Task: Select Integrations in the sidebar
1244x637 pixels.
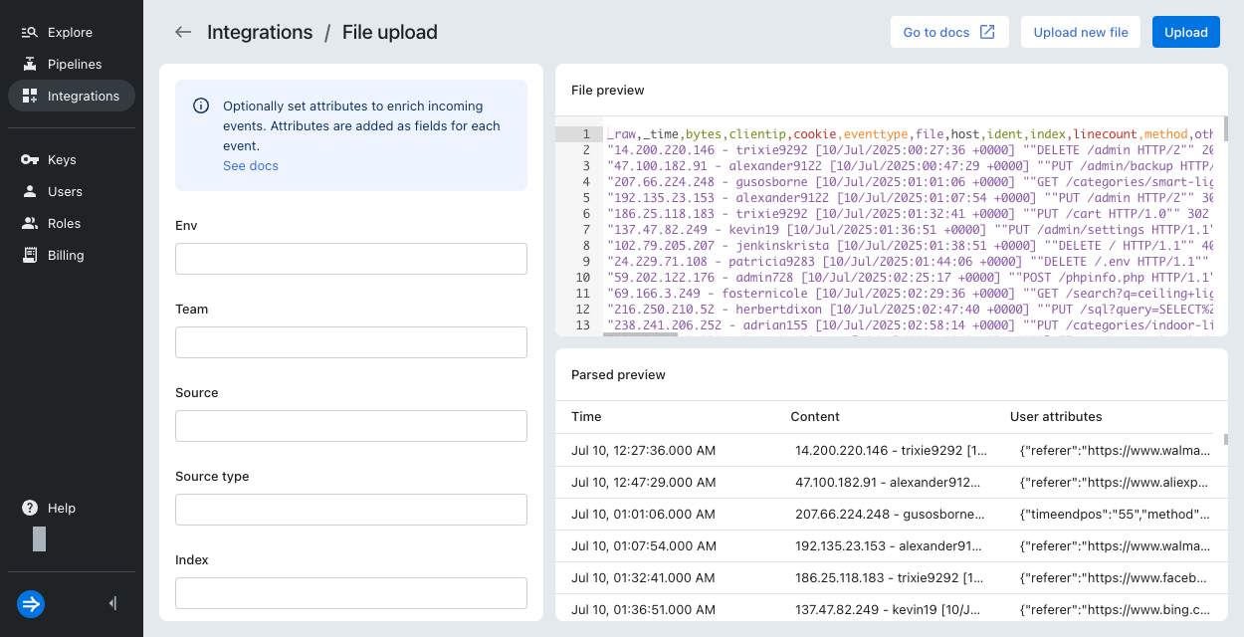Action: coord(72,96)
